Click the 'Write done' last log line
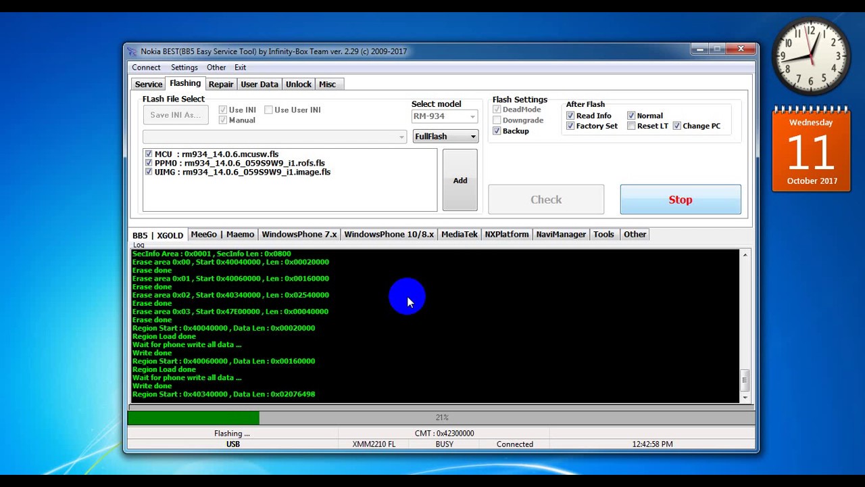 [152, 386]
